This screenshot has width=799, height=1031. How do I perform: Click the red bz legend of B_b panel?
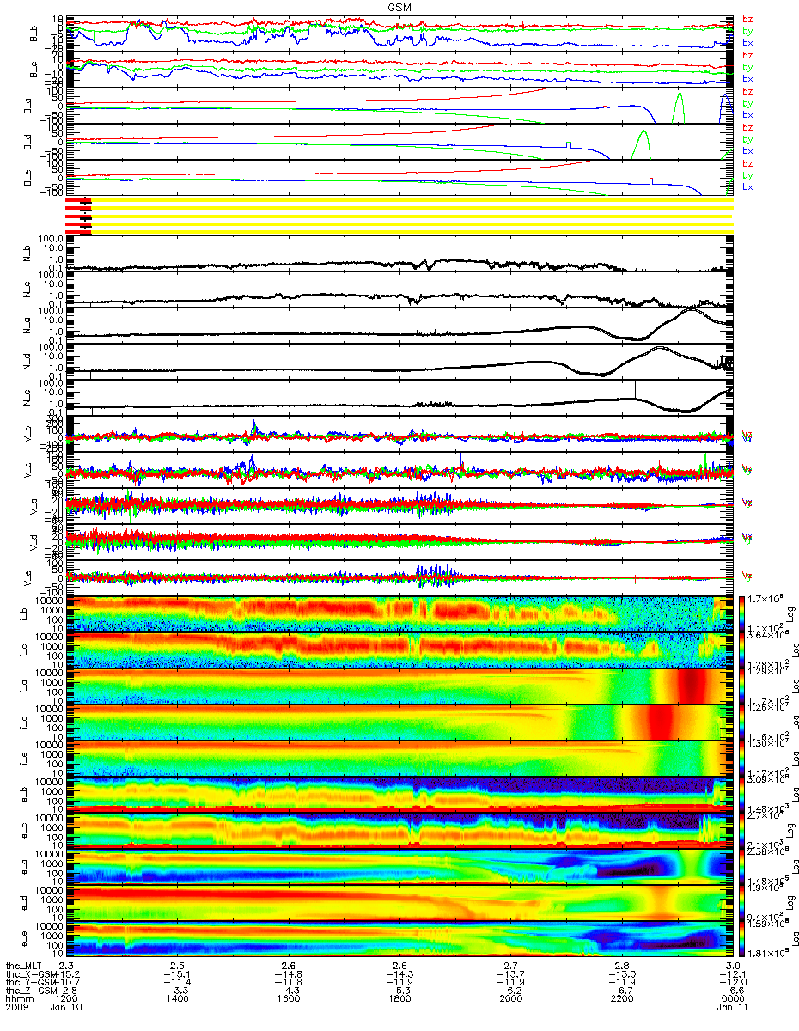(x=747, y=19)
